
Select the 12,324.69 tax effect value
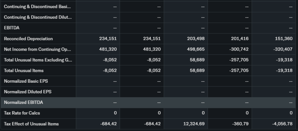[x=194, y=124]
